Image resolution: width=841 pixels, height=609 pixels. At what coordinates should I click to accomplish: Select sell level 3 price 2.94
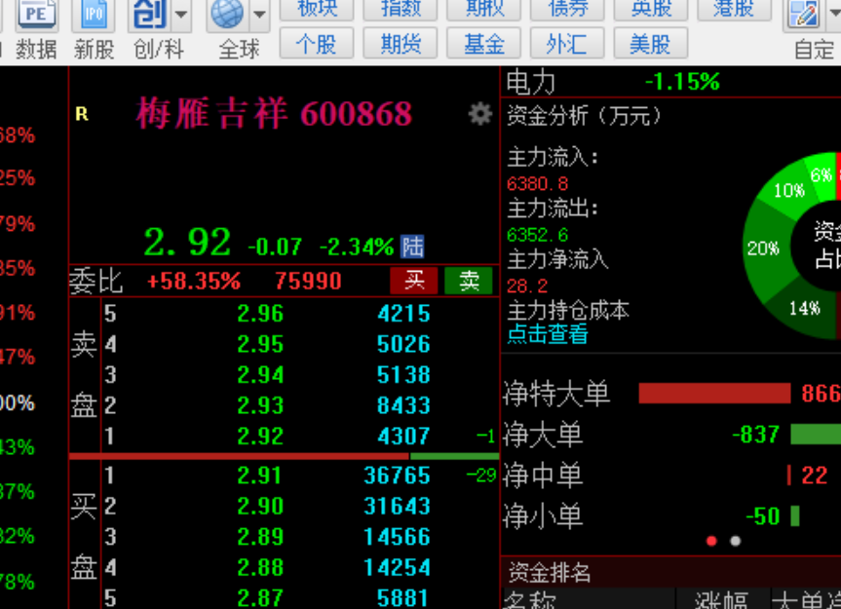click(x=260, y=375)
